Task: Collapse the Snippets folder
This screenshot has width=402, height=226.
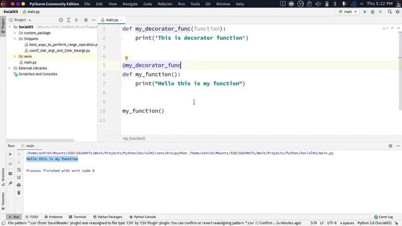Action: [x=15, y=39]
